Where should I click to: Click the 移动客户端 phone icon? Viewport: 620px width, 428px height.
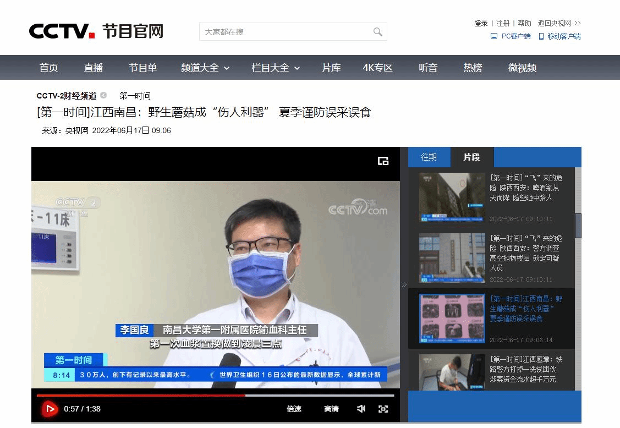tap(541, 36)
